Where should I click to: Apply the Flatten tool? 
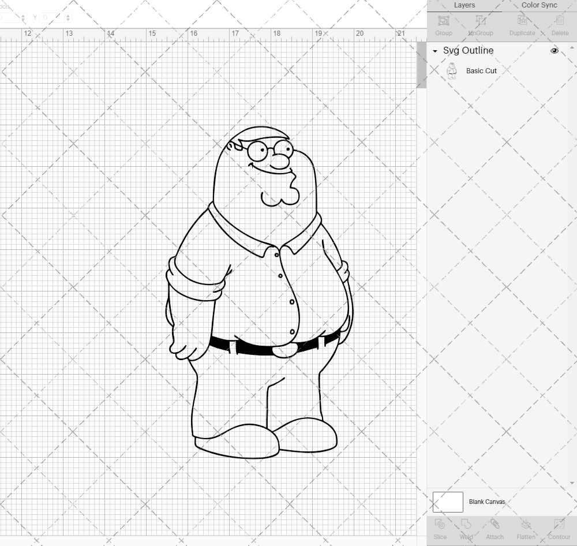tap(526, 528)
